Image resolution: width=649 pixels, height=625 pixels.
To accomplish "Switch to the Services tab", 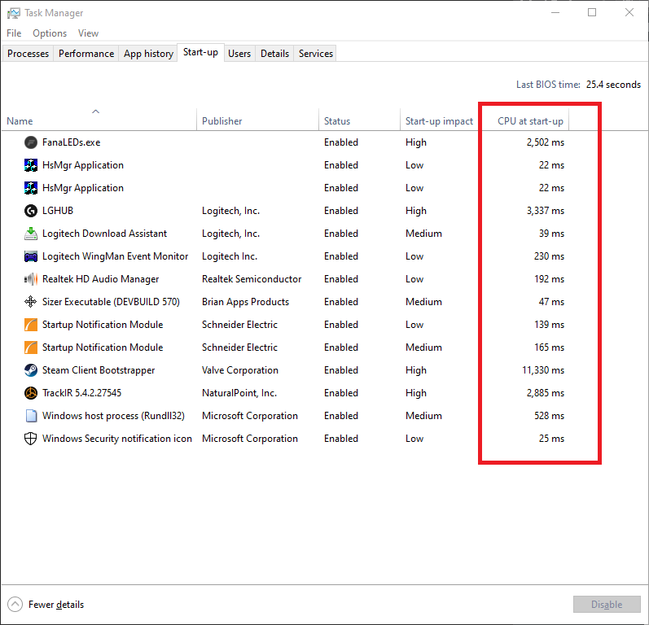I will point(316,54).
